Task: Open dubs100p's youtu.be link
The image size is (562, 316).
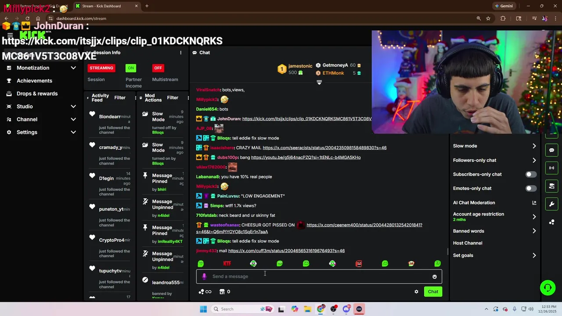Action: coord(306,158)
